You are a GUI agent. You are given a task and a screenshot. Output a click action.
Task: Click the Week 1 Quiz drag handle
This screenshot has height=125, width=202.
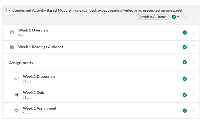pos(5,95)
